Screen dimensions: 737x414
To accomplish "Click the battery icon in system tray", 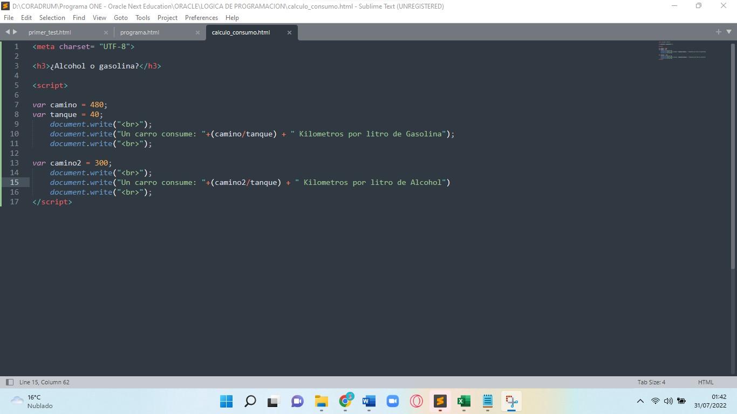I will pos(681,401).
